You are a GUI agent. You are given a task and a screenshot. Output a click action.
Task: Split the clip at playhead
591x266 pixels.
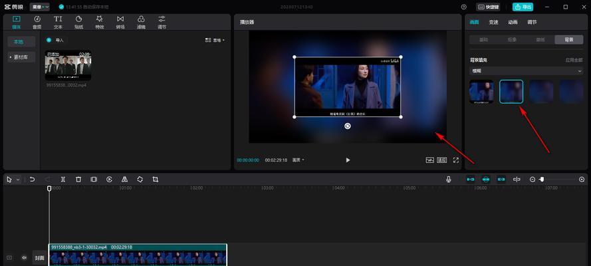[63, 180]
